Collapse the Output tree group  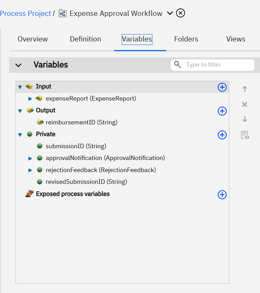point(20,111)
